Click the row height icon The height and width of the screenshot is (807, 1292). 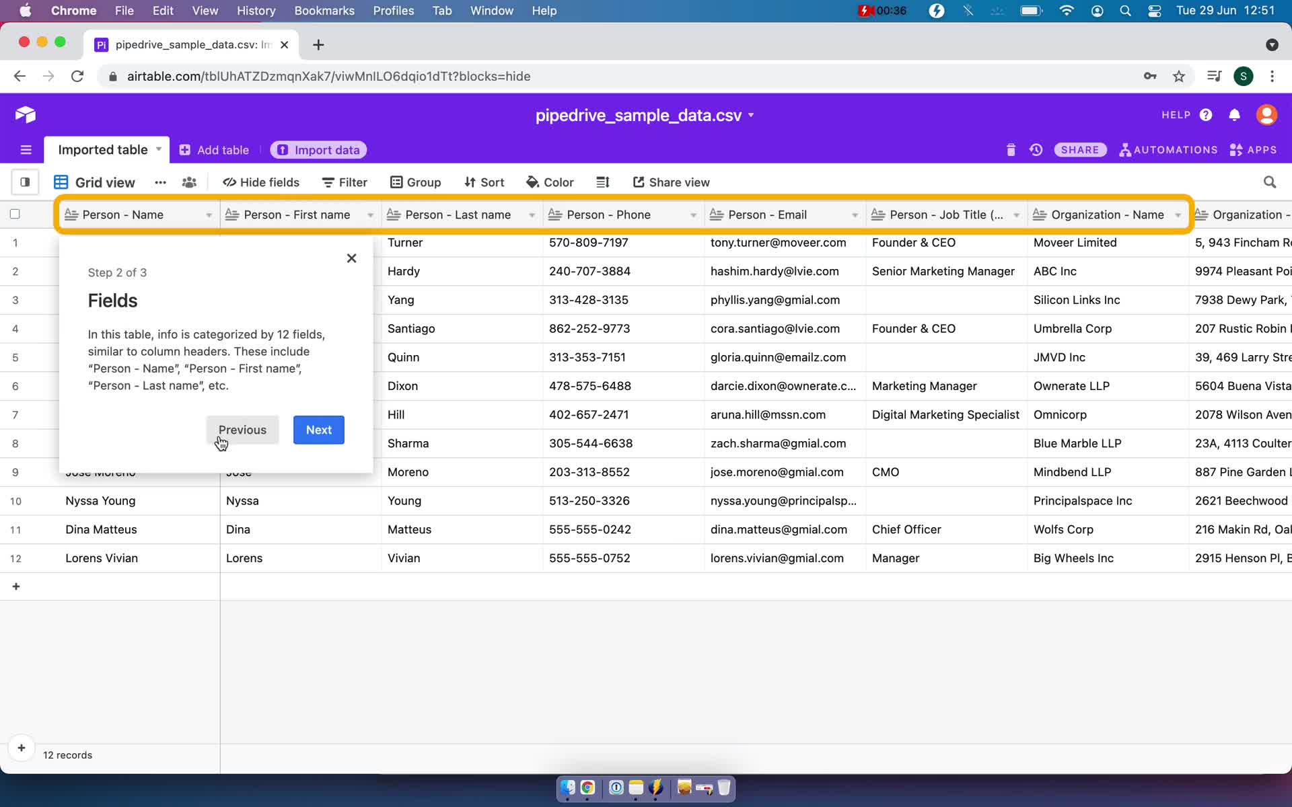click(603, 182)
